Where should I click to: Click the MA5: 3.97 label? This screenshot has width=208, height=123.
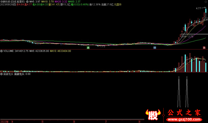pos(35,2)
